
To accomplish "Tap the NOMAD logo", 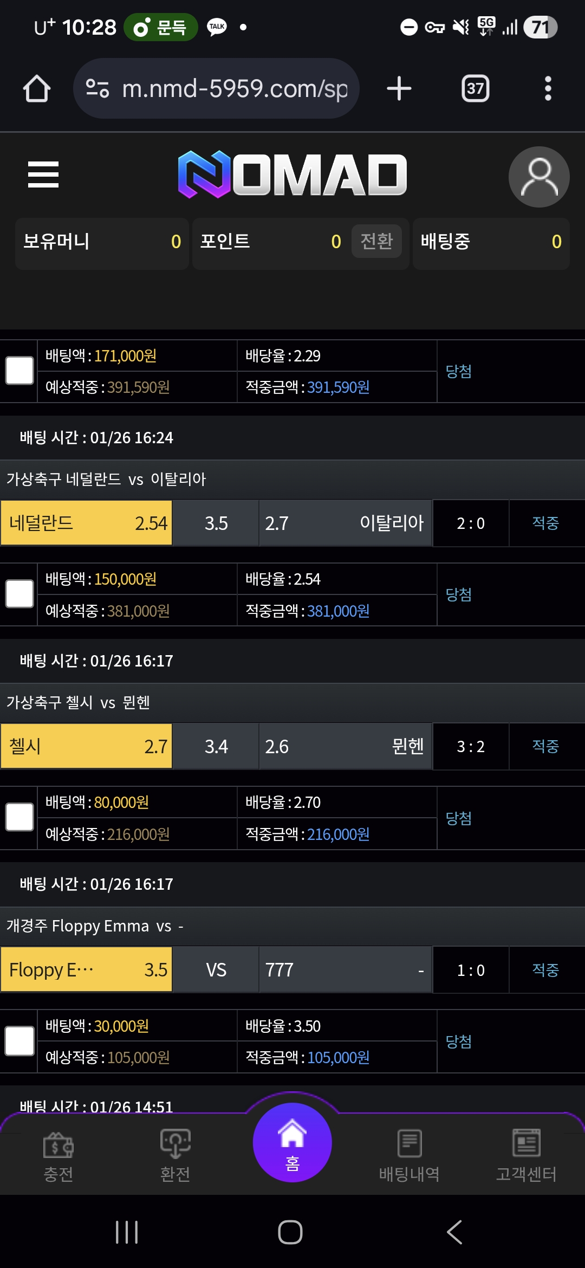I will point(292,174).
